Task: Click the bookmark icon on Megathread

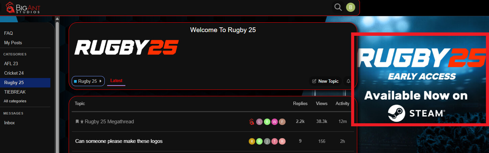Action: click(77, 122)
